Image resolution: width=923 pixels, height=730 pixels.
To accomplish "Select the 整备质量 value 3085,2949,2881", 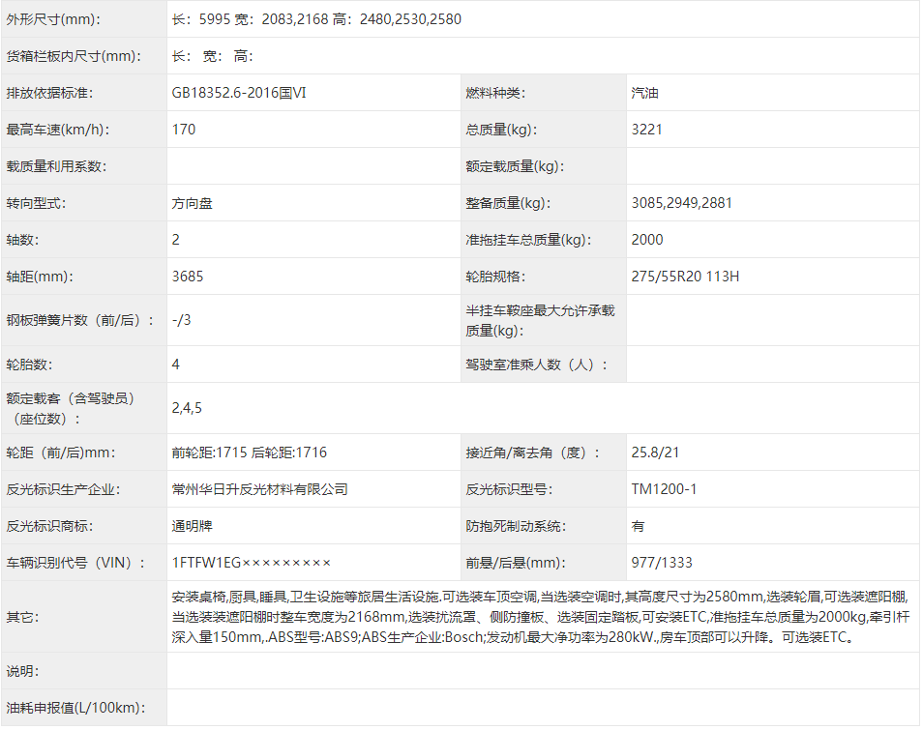I will click(x=681, y=203).
